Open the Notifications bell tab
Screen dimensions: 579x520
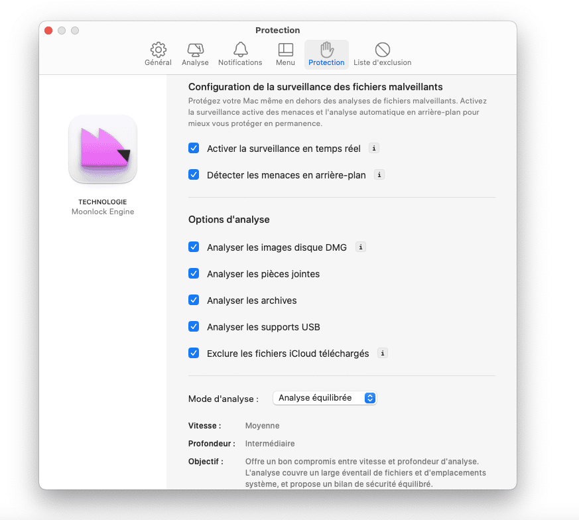pos(240,54)
